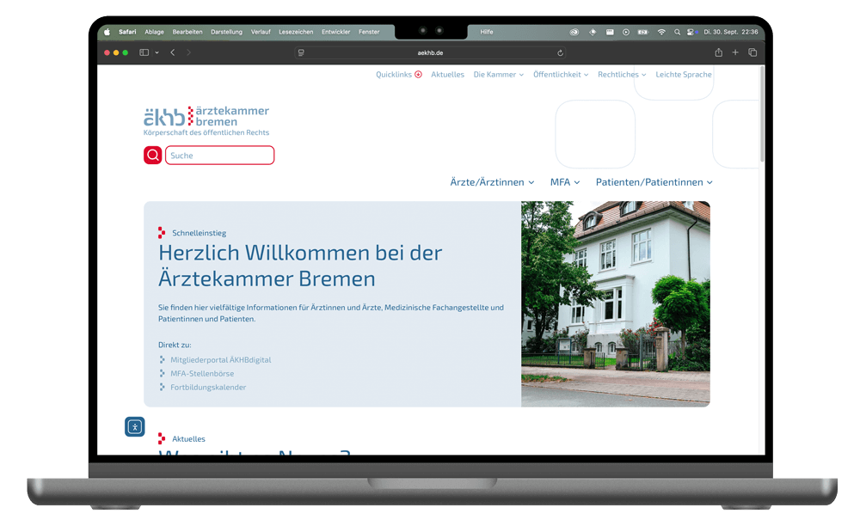The height and width of the screenshot is (526, 860).
Task: Open the Safari menu in menu bar
Action: [x=127, y=32]
